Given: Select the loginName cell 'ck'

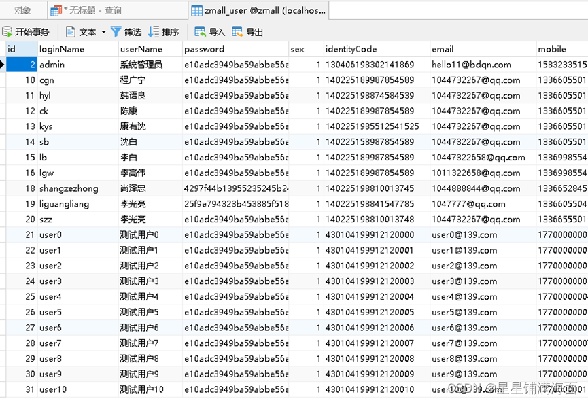Looking at the screenshot, I should [x=78, y=111].
